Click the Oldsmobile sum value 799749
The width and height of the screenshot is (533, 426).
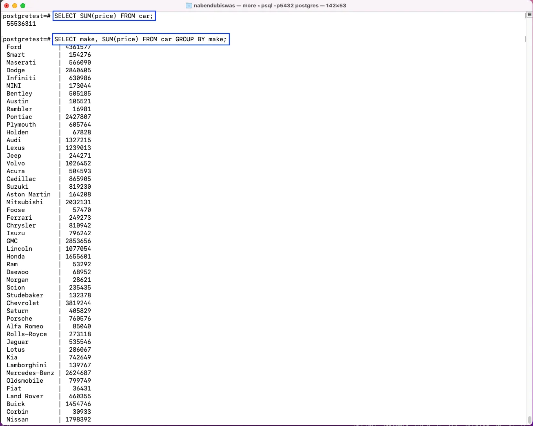tap(80, 381)
